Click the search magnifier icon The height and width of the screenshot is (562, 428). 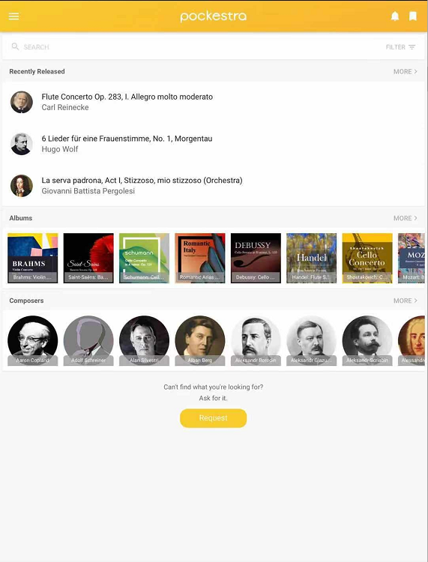[x=15, y=46]
